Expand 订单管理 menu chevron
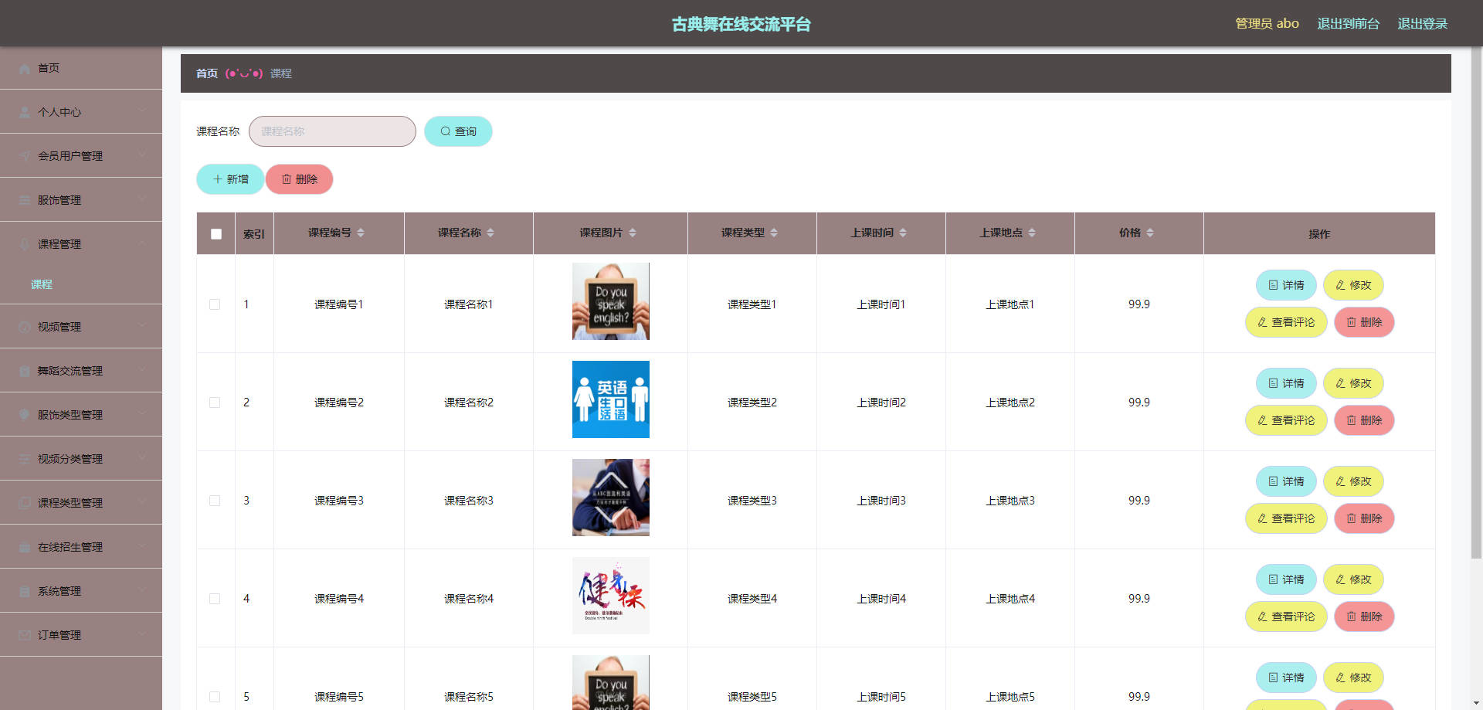Screen dimensions: 1483x710 142,635
